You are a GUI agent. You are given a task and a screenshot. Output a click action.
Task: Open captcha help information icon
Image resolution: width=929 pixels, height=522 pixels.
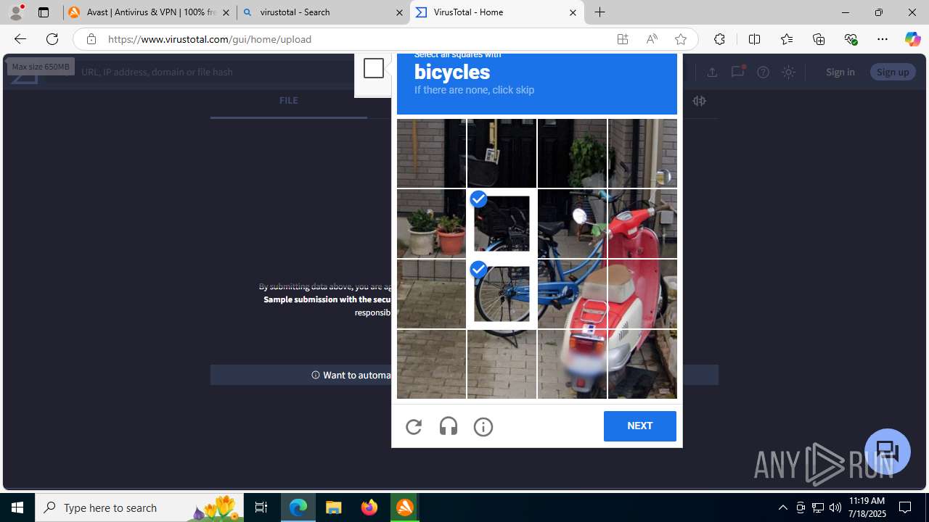tap(483, 427)
